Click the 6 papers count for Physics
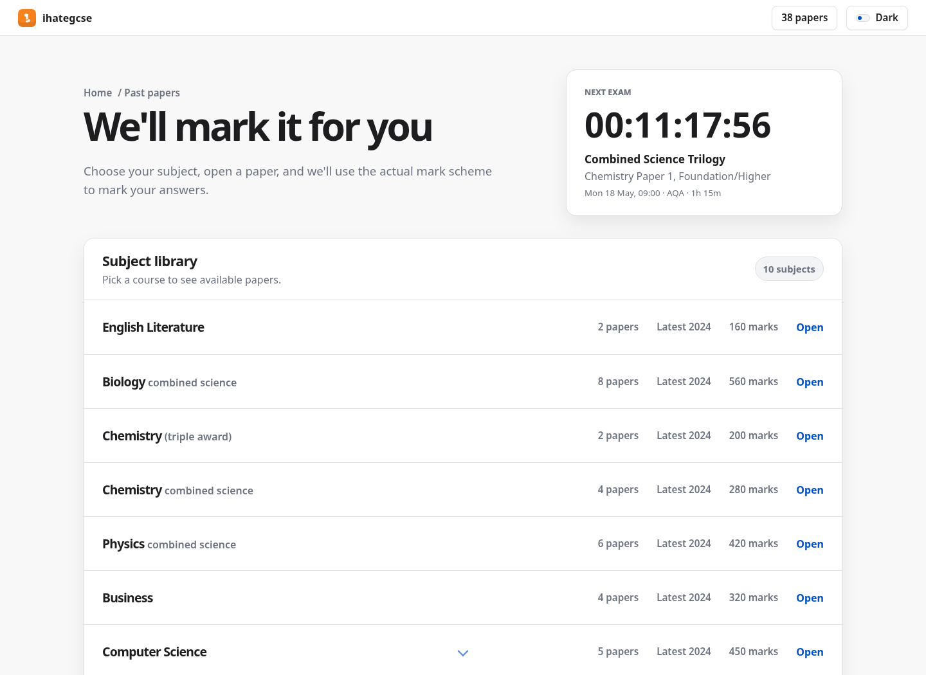The image size is (926, 675). [x=618, y=543]
